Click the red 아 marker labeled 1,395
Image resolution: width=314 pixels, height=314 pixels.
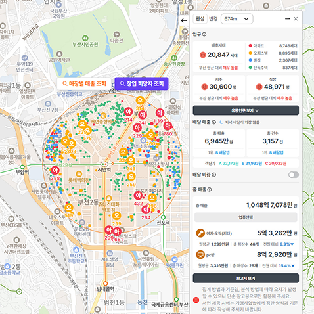tap(160, 113)
